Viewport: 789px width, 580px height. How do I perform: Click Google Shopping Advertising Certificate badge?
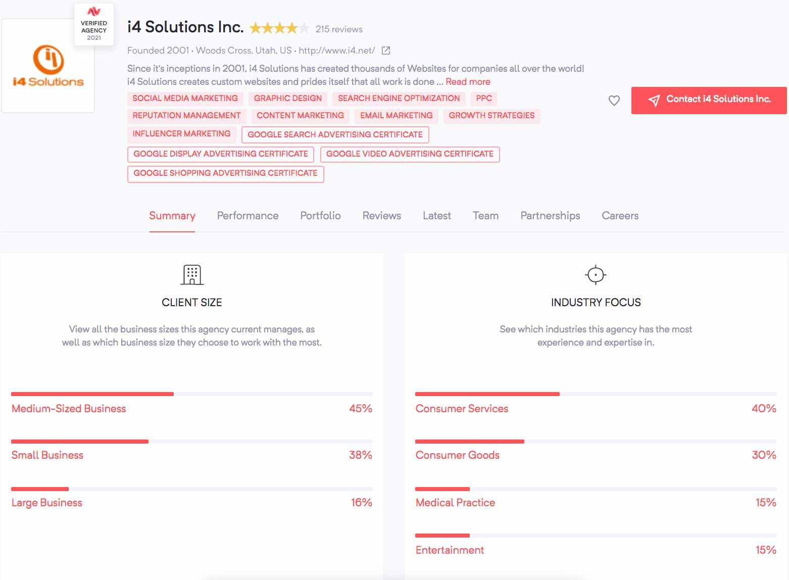(226, 173)
